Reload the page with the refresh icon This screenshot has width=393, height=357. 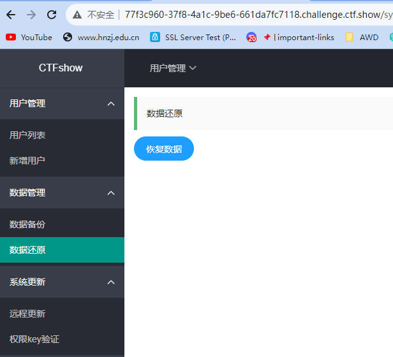coord(52,15)
